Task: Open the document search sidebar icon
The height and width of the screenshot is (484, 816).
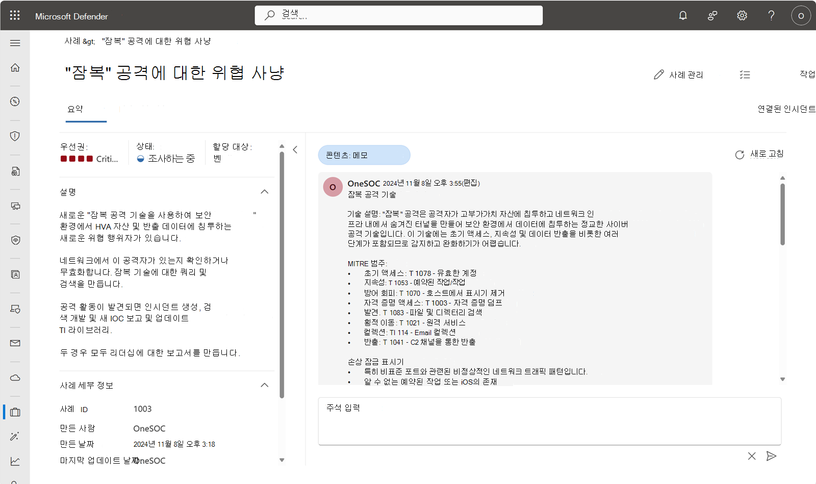Action: [x=15, y=171]
